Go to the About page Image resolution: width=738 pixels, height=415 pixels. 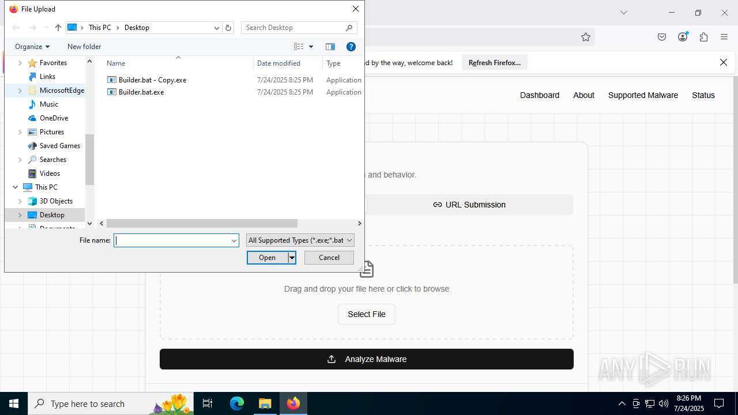tap(583, 95)
